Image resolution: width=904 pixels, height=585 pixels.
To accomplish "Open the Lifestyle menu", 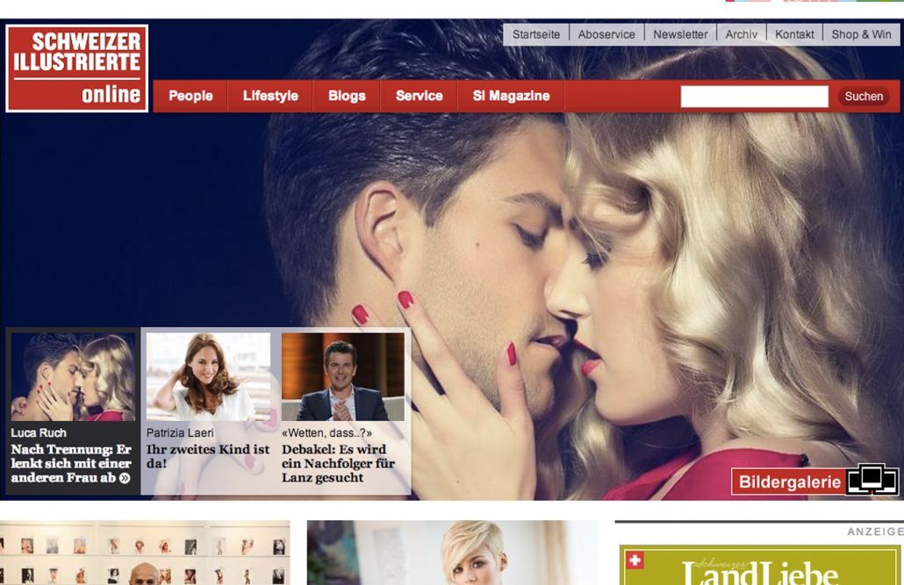I will (x=270, y=96).
